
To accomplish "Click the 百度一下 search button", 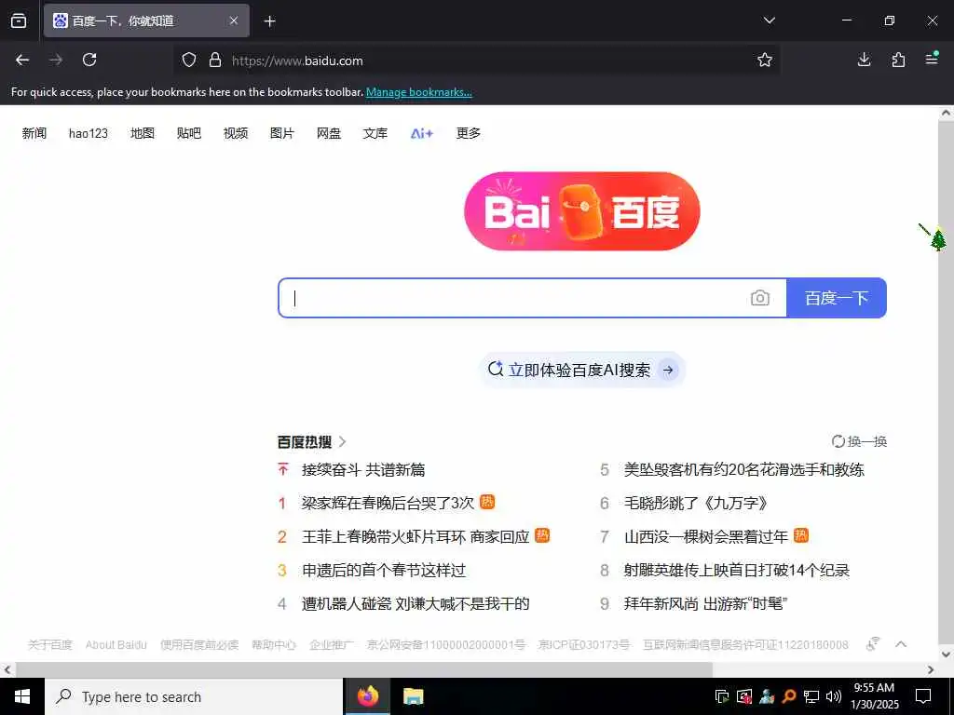I will [x=837, y=298].
